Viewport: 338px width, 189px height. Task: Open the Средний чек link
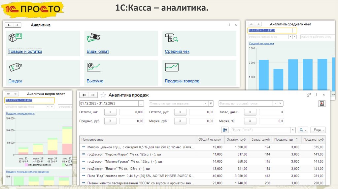(177, 51)
